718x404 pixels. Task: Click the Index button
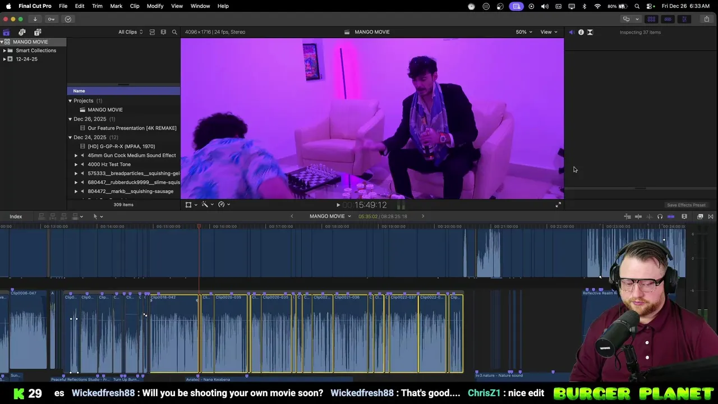tap(16, 217)
